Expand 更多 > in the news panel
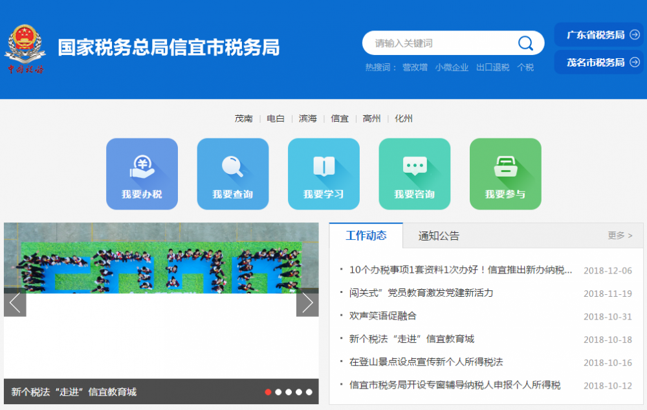Screen dimensions: 647x410 point(620,235)
